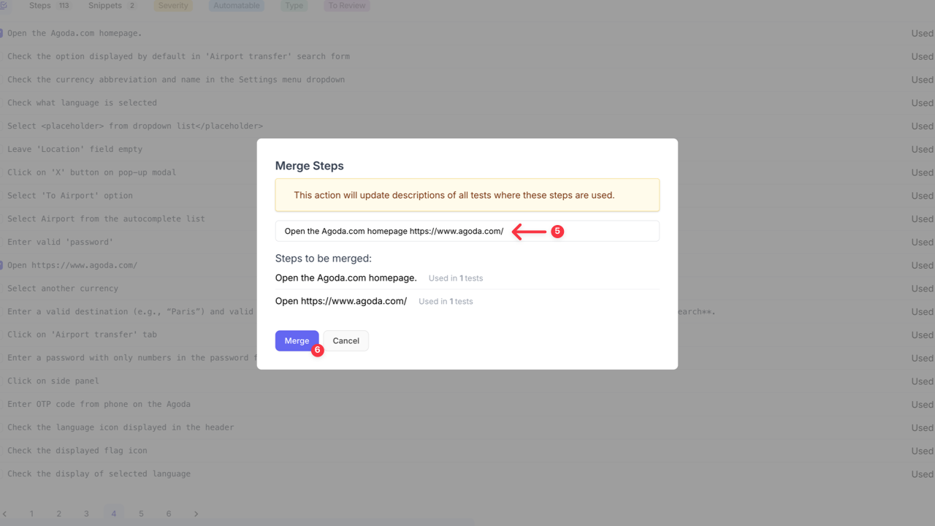Click the previous page chevron
This screenshot has height=526, width=935.
point(6,514)
